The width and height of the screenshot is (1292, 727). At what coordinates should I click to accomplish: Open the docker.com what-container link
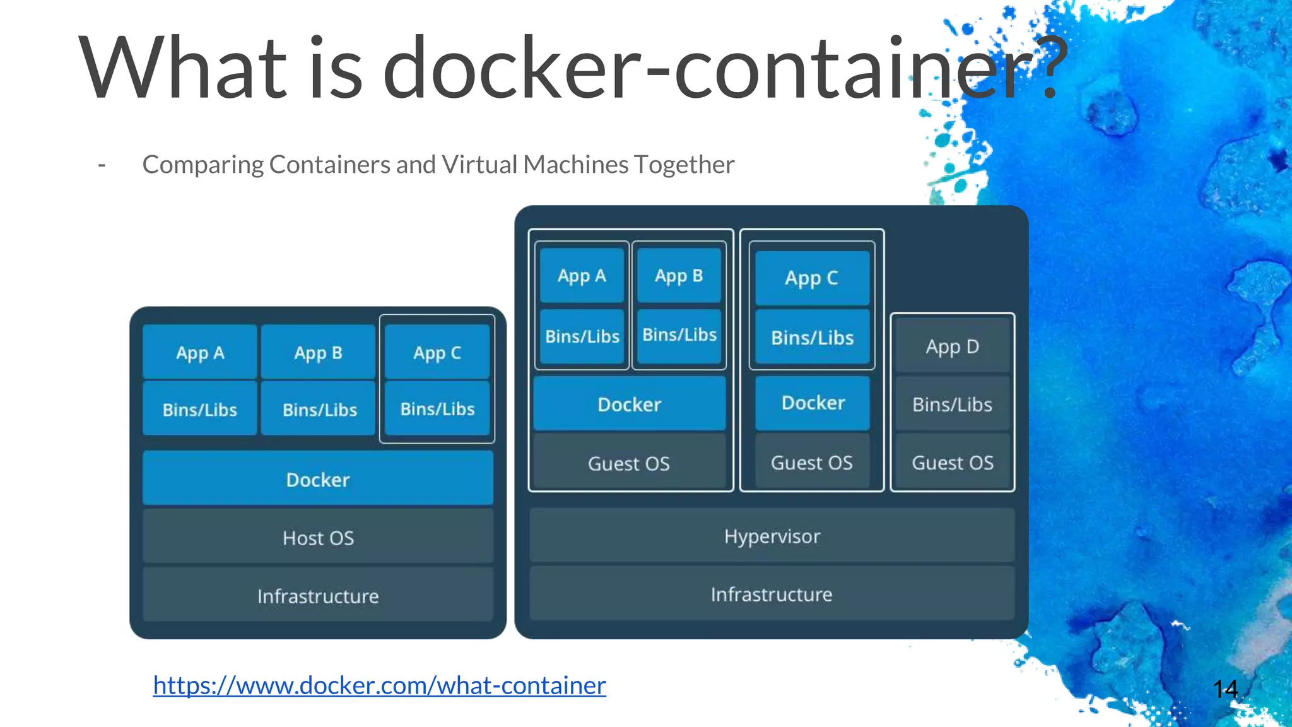coord(379,685)
